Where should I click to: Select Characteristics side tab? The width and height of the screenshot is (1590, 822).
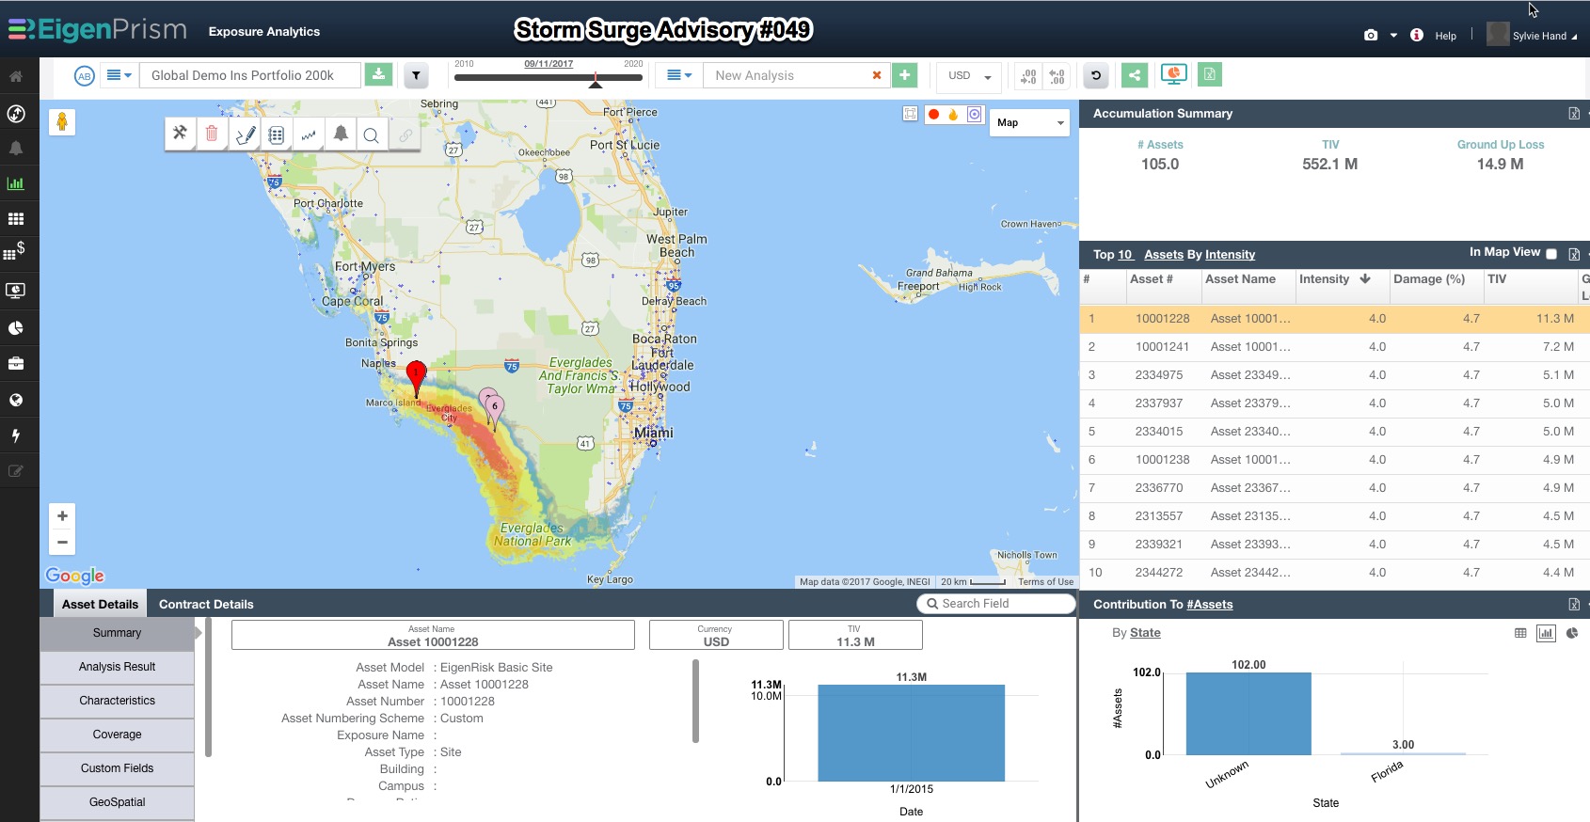pos(117,701)
